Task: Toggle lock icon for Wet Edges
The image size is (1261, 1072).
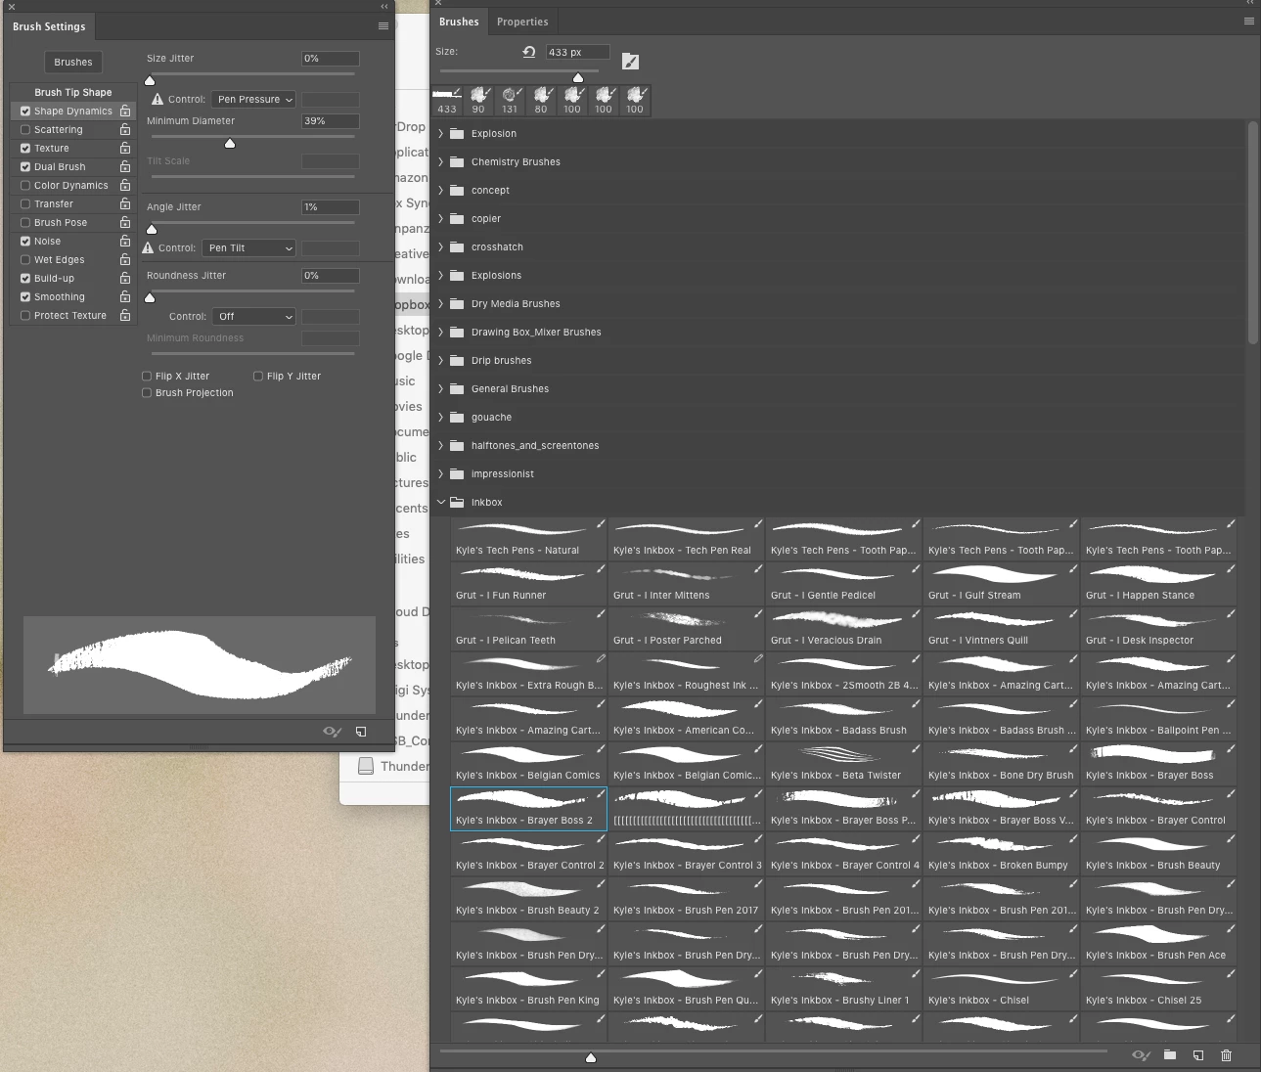Action: coord(125,259)
